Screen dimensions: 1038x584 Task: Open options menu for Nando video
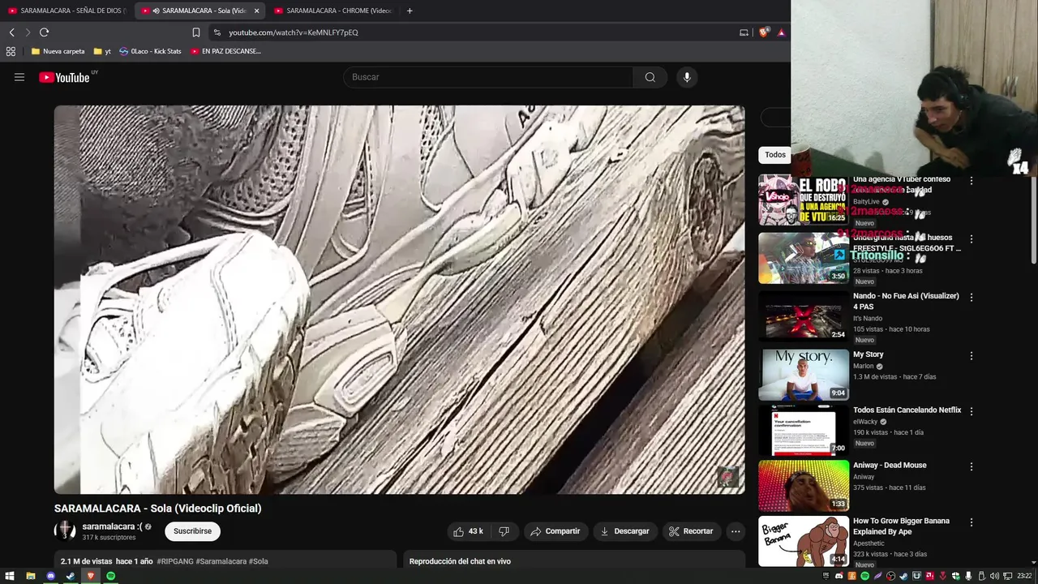(x=971, y=298)
